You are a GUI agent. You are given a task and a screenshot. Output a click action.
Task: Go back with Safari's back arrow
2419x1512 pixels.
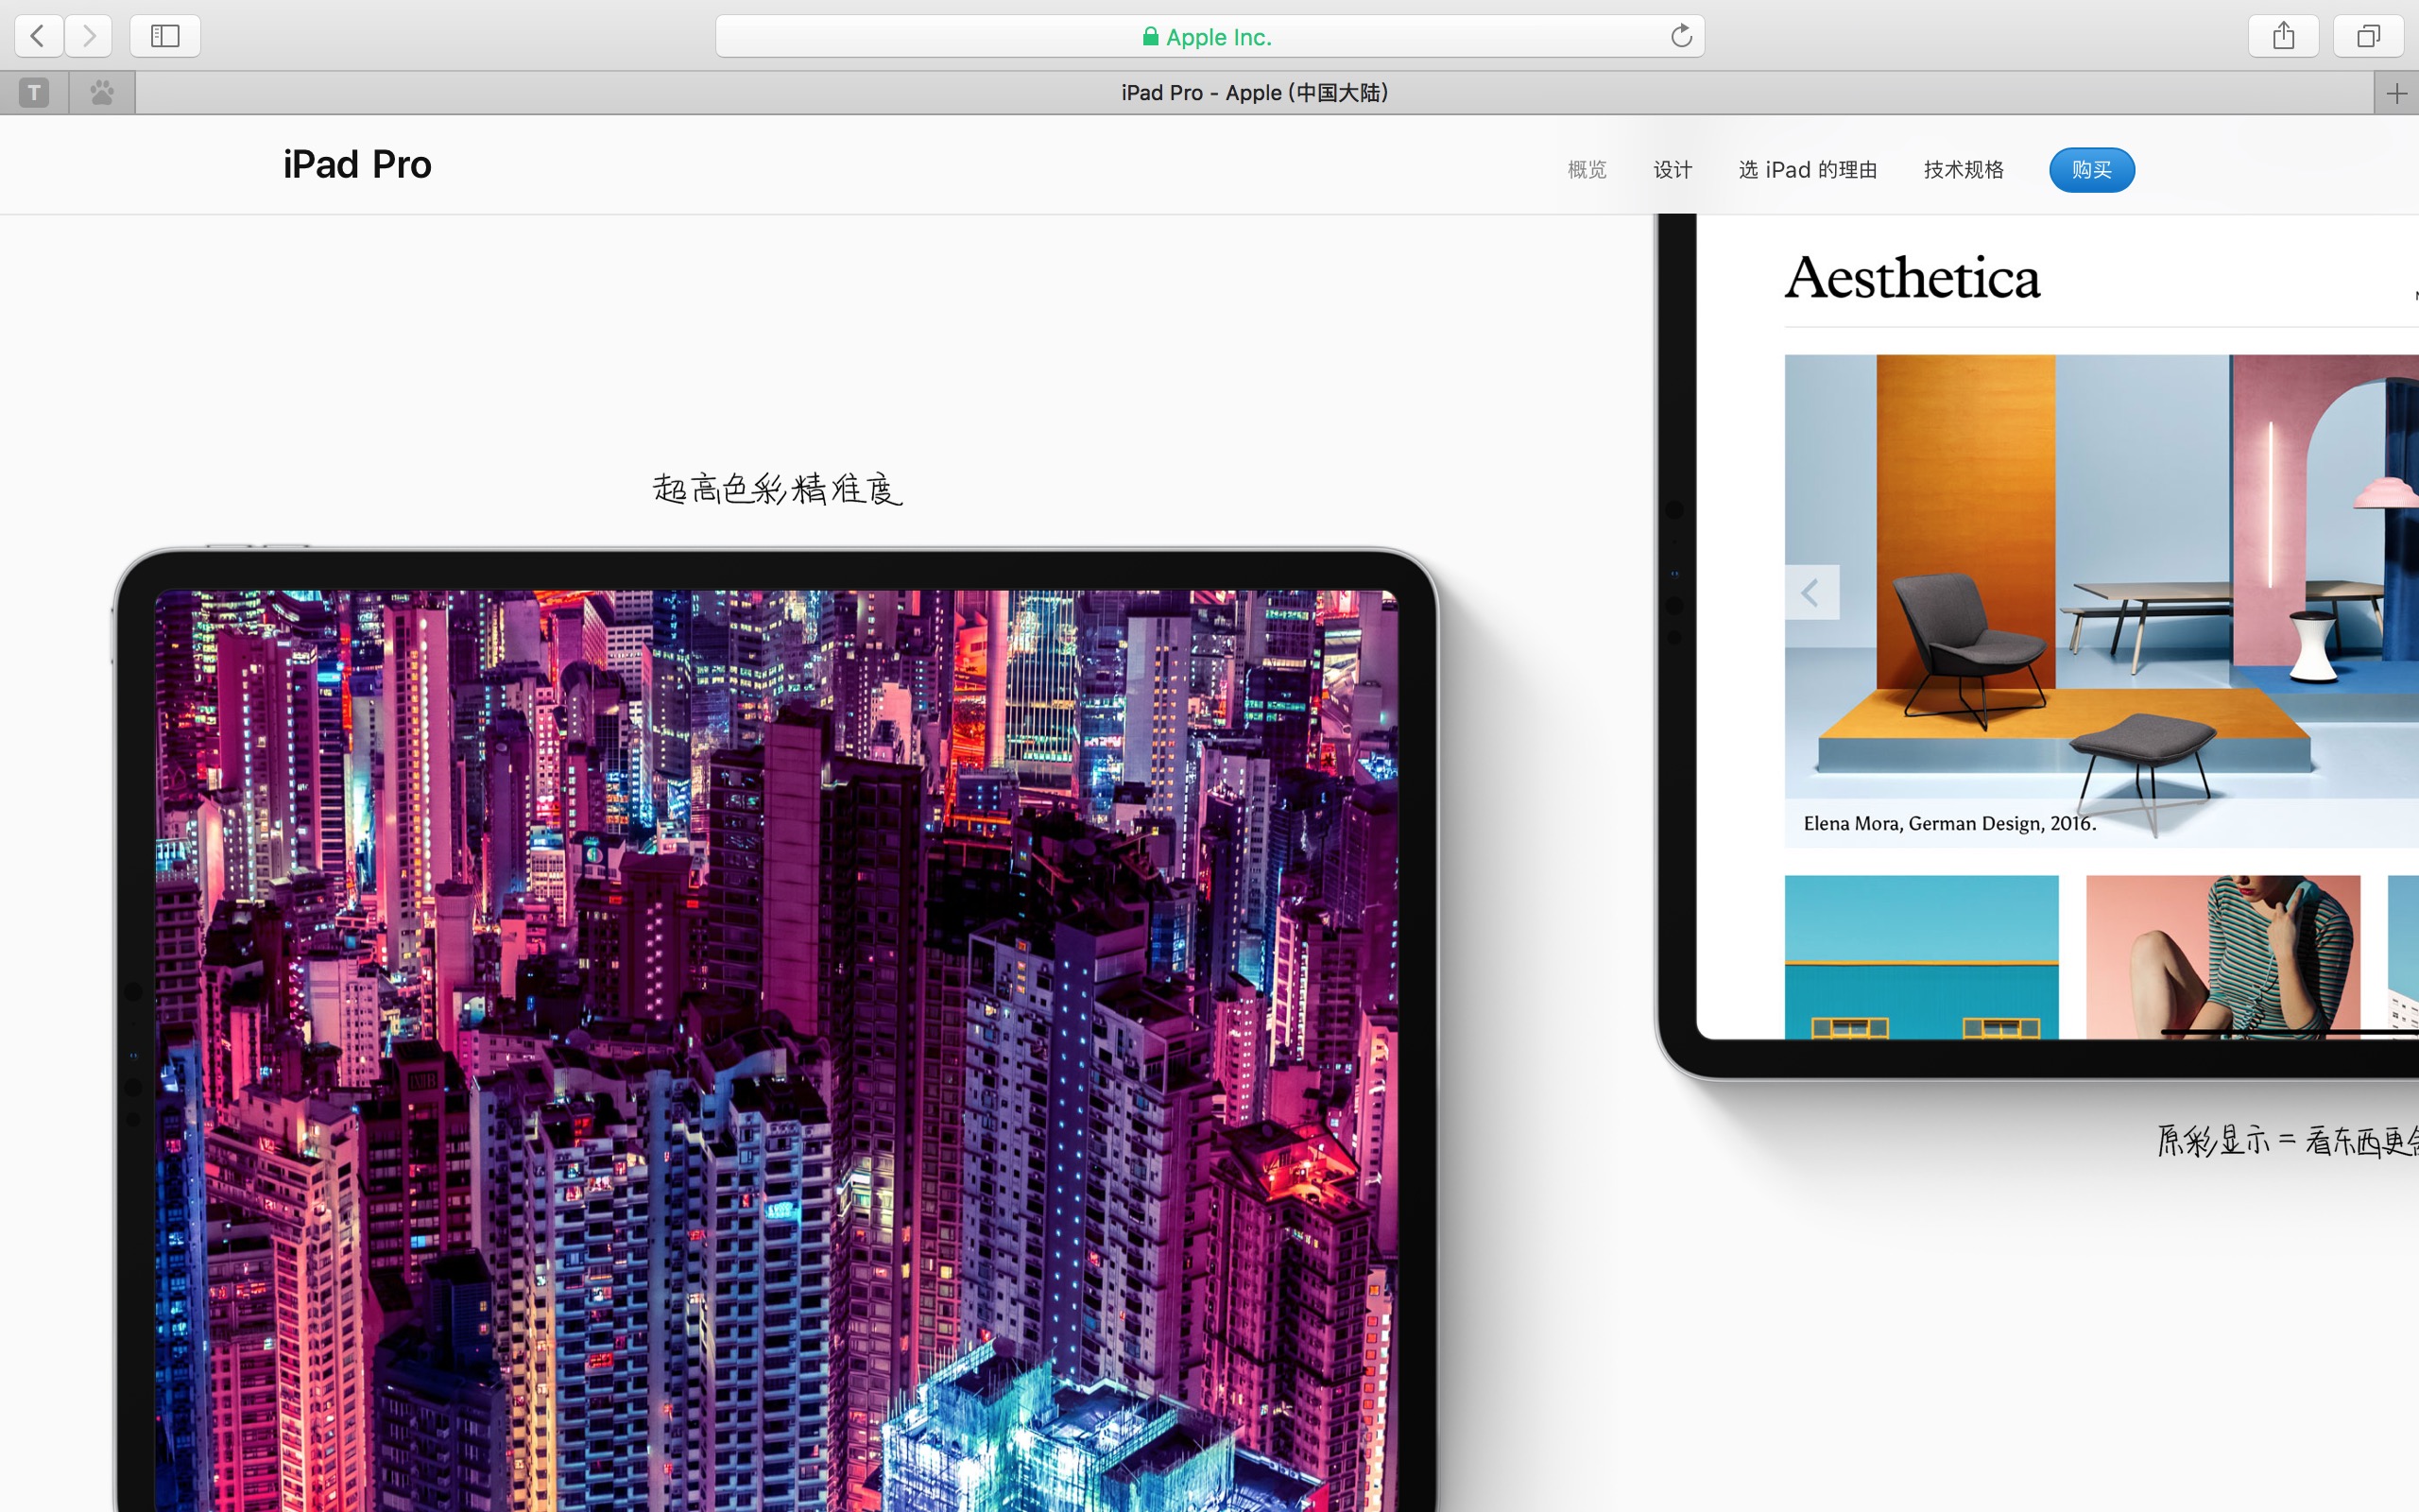click(39, 36)
